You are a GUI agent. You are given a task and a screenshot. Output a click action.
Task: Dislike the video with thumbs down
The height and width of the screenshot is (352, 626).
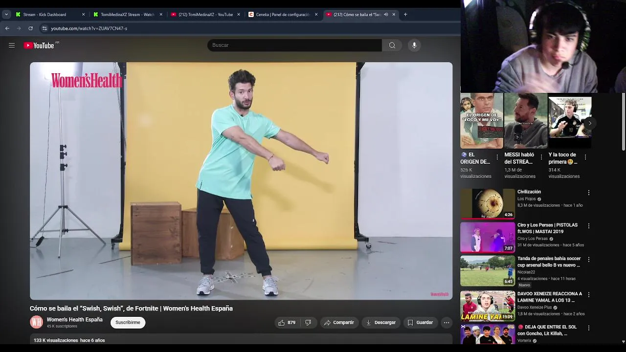click(308, 323)
